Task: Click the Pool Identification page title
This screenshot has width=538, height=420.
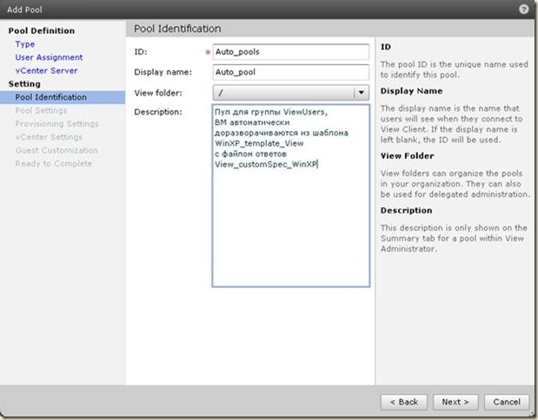Action: pyautogui.click(x=177, y=29)
